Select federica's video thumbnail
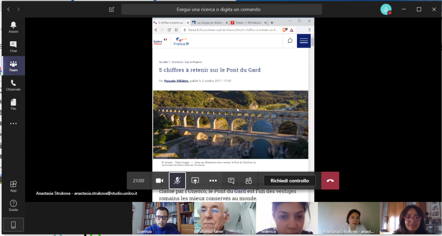Viewport: 442px width, 236px height. pyautogui.click(x=287, y=218)
